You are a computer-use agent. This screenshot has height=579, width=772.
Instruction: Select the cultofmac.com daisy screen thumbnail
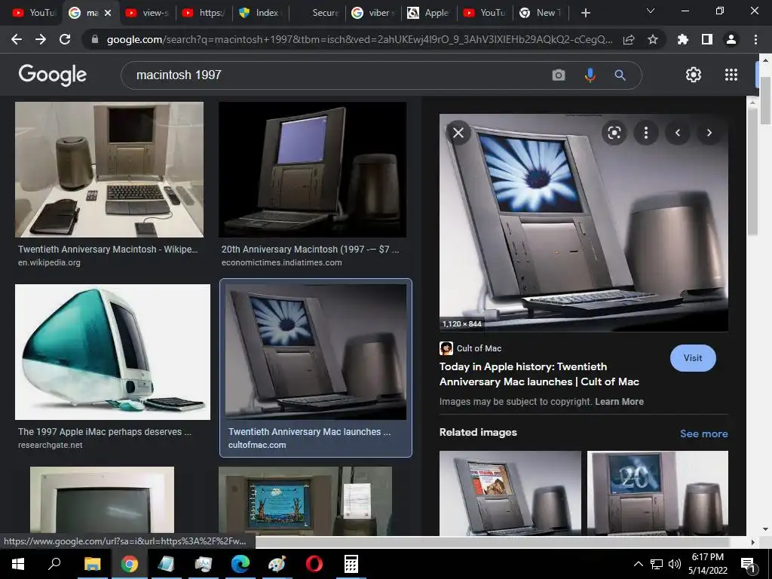coord(316,352)
